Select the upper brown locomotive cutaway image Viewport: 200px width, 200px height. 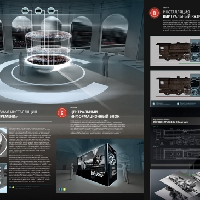click(175, 51)
